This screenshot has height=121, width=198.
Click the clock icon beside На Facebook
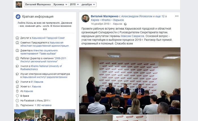pyautogui.click(x=17, y=101)
